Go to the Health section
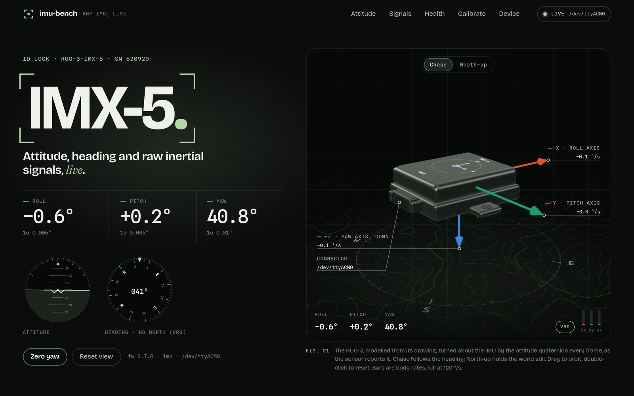Image resolution: width=634 pixels, height=396 pixels. coord(435,14)
